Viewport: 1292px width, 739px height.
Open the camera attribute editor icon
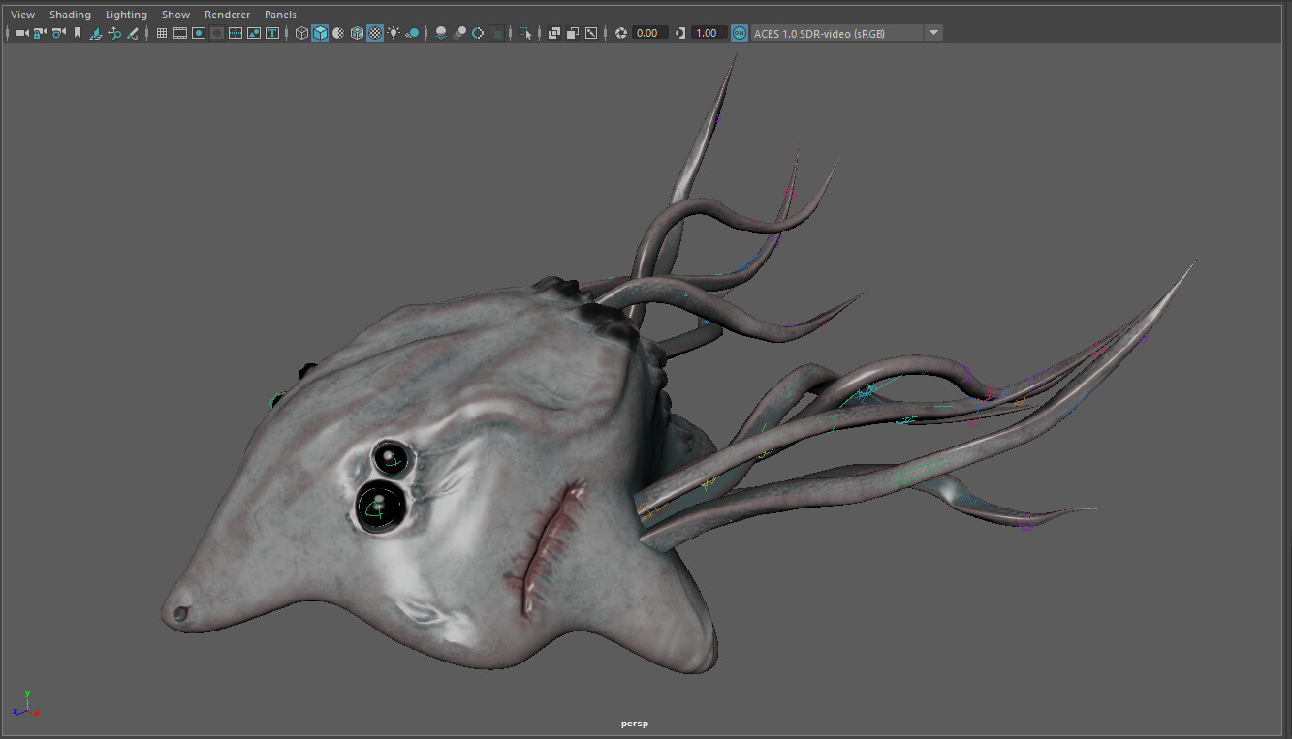pyautogui.click(x=58, y=32)
